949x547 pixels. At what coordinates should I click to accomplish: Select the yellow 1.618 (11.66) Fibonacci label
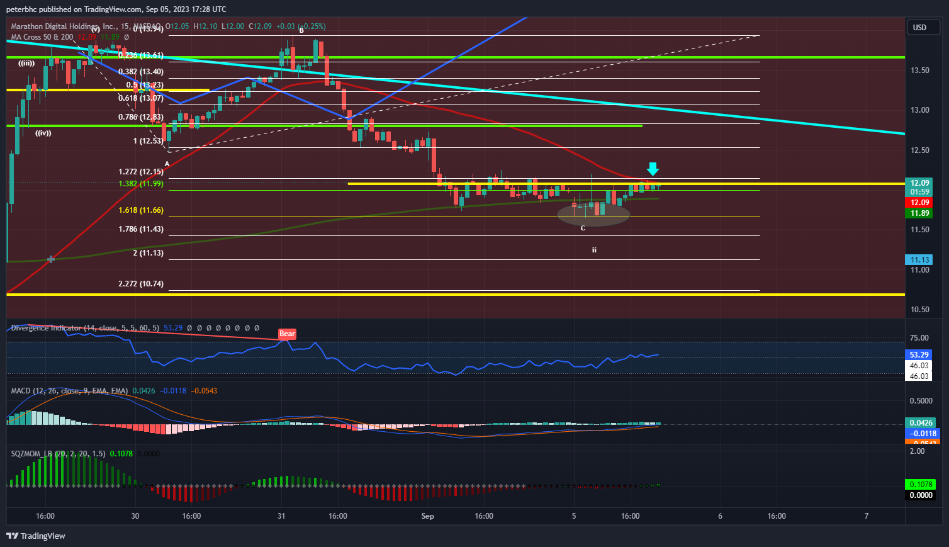[x=141, y=210]
